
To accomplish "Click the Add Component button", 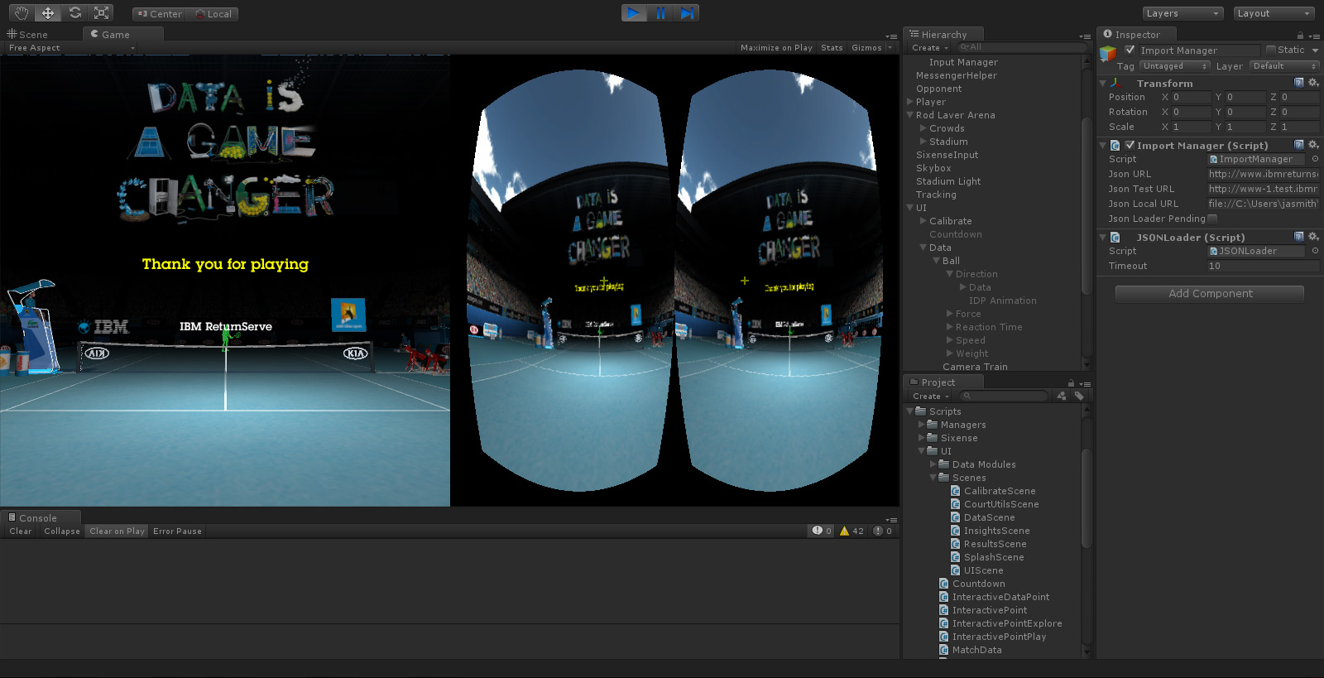I will coord(1210,294).
